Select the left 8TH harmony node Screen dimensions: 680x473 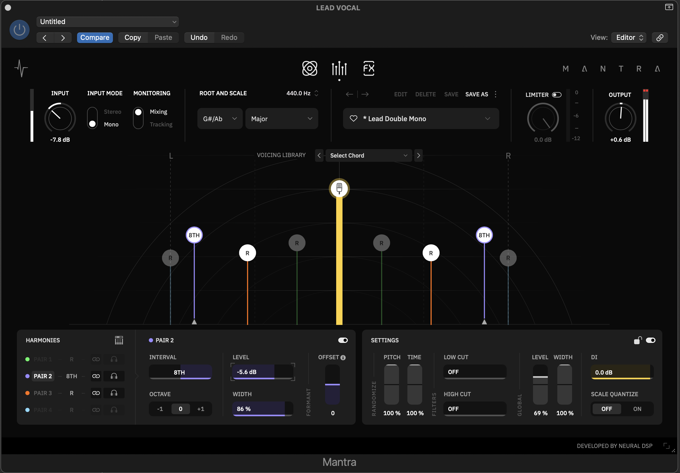[x=194, y=235]
